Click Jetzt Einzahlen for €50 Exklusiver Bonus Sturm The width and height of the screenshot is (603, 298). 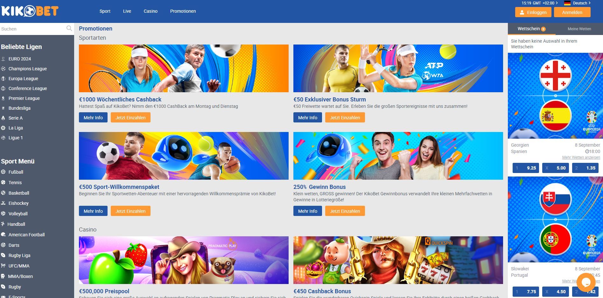coord(345,118)
